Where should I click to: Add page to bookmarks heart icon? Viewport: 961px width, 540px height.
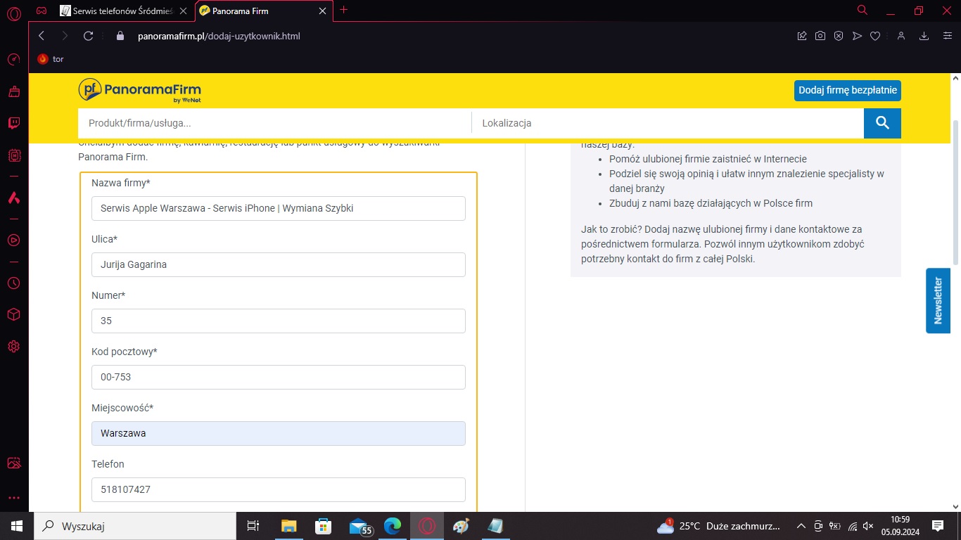coord(875,36)
